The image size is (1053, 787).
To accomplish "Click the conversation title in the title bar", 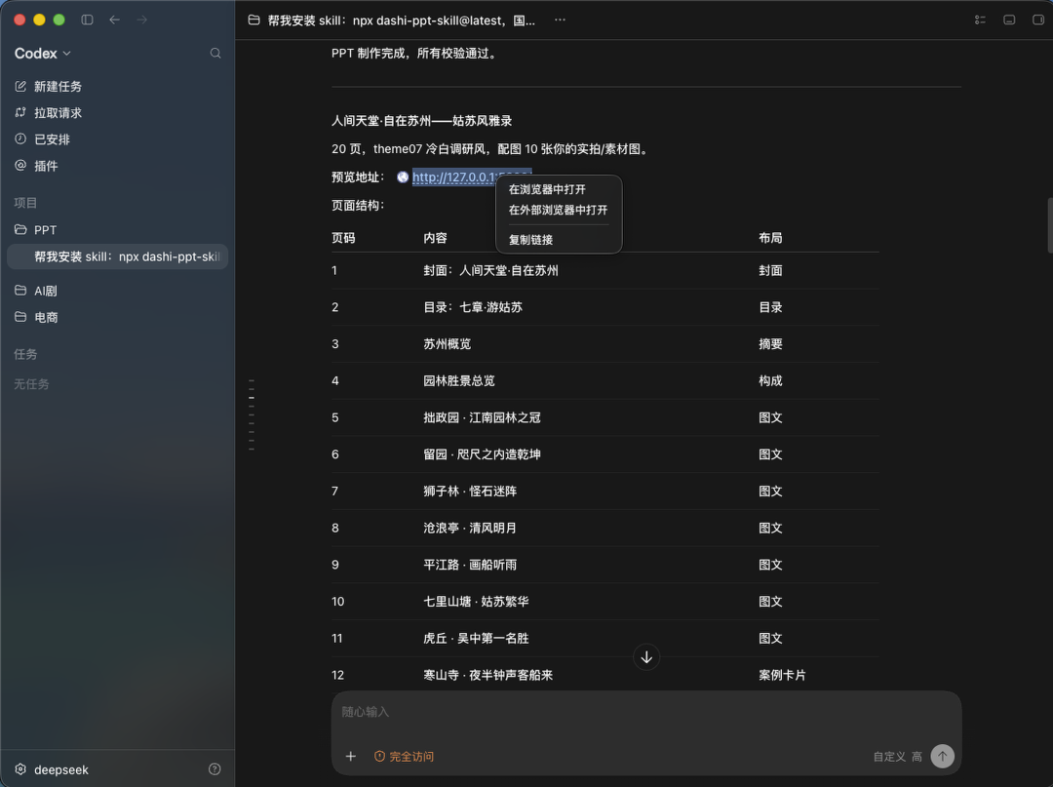I will click(x=402, y=20).
